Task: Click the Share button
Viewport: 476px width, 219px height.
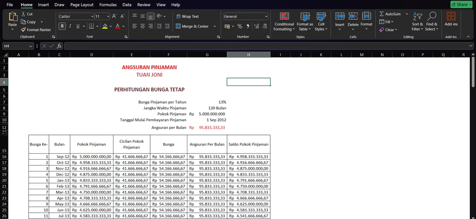Action: (x=462, y=4)
